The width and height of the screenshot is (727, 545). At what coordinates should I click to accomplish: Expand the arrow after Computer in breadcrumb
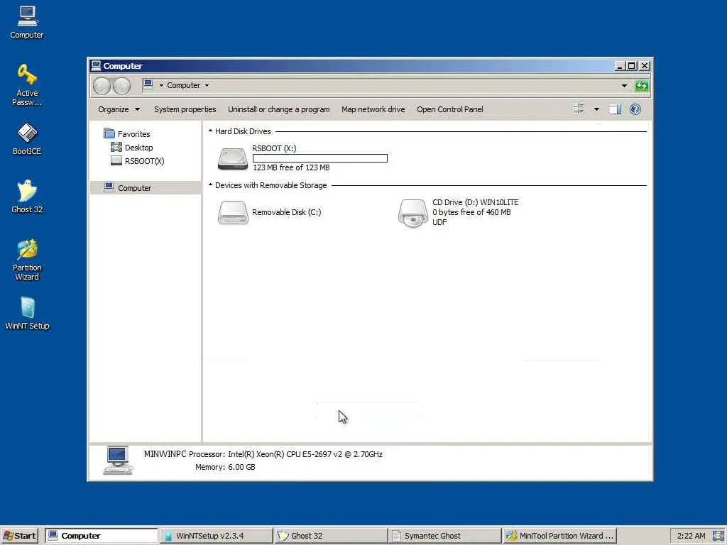point(207,85)
